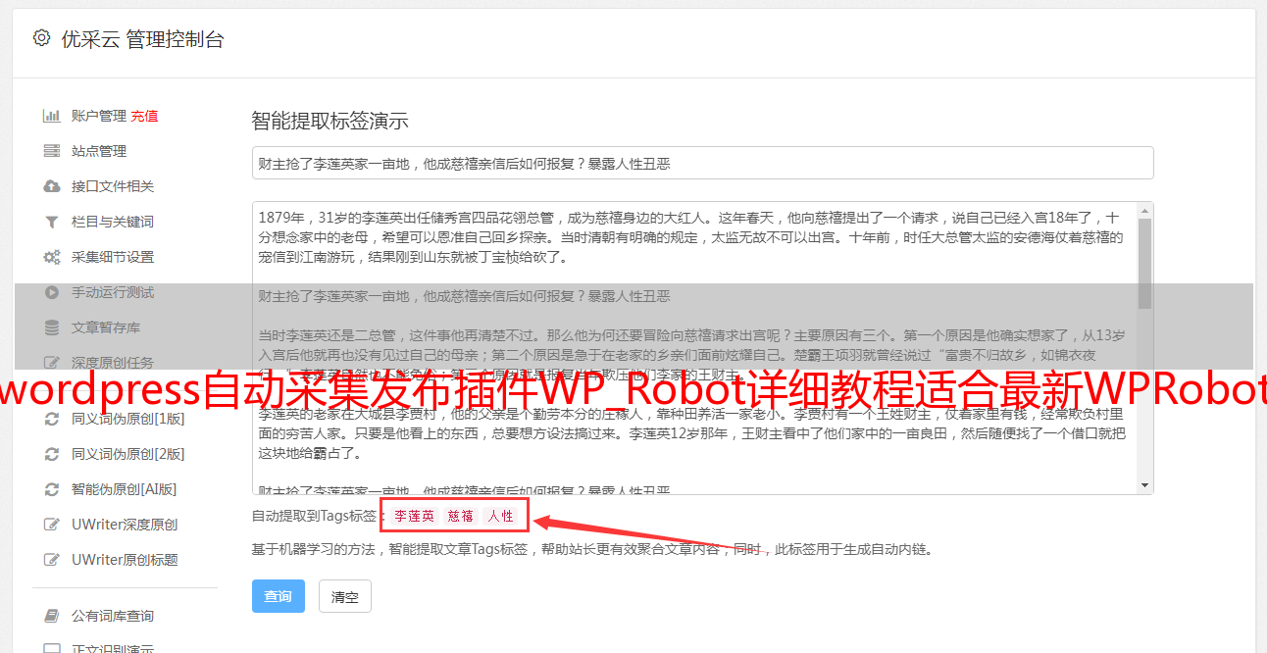
Task: Click the scroll up arrow of textarea
Action: point(1144,210)
